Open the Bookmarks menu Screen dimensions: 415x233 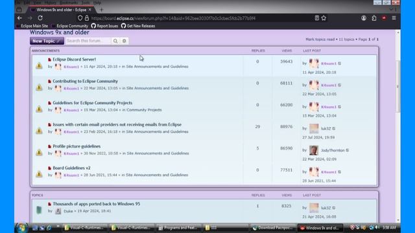(69, 3)
